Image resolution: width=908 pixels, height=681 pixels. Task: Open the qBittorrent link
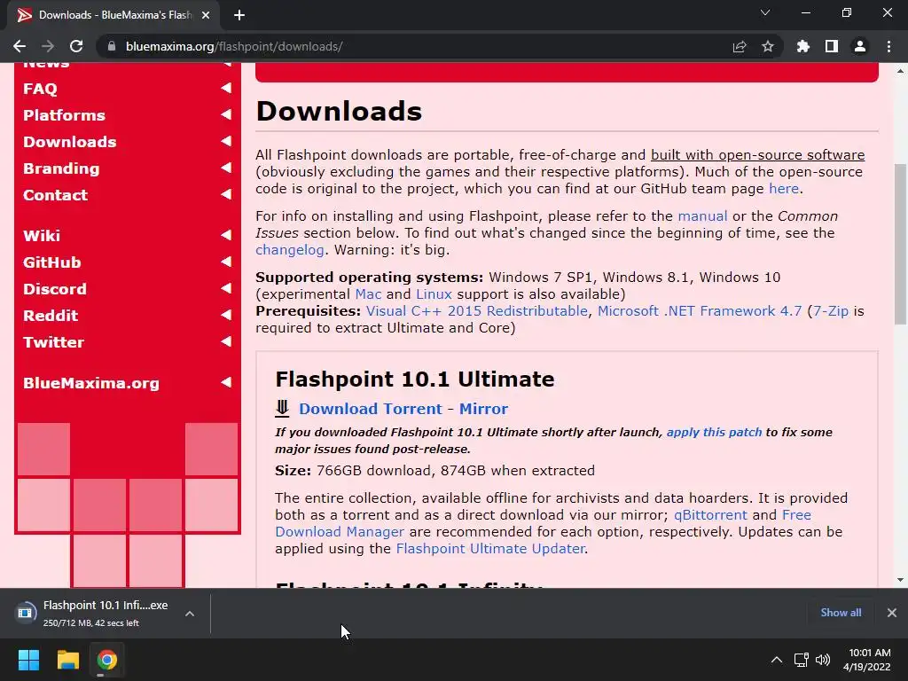point(710,515)
